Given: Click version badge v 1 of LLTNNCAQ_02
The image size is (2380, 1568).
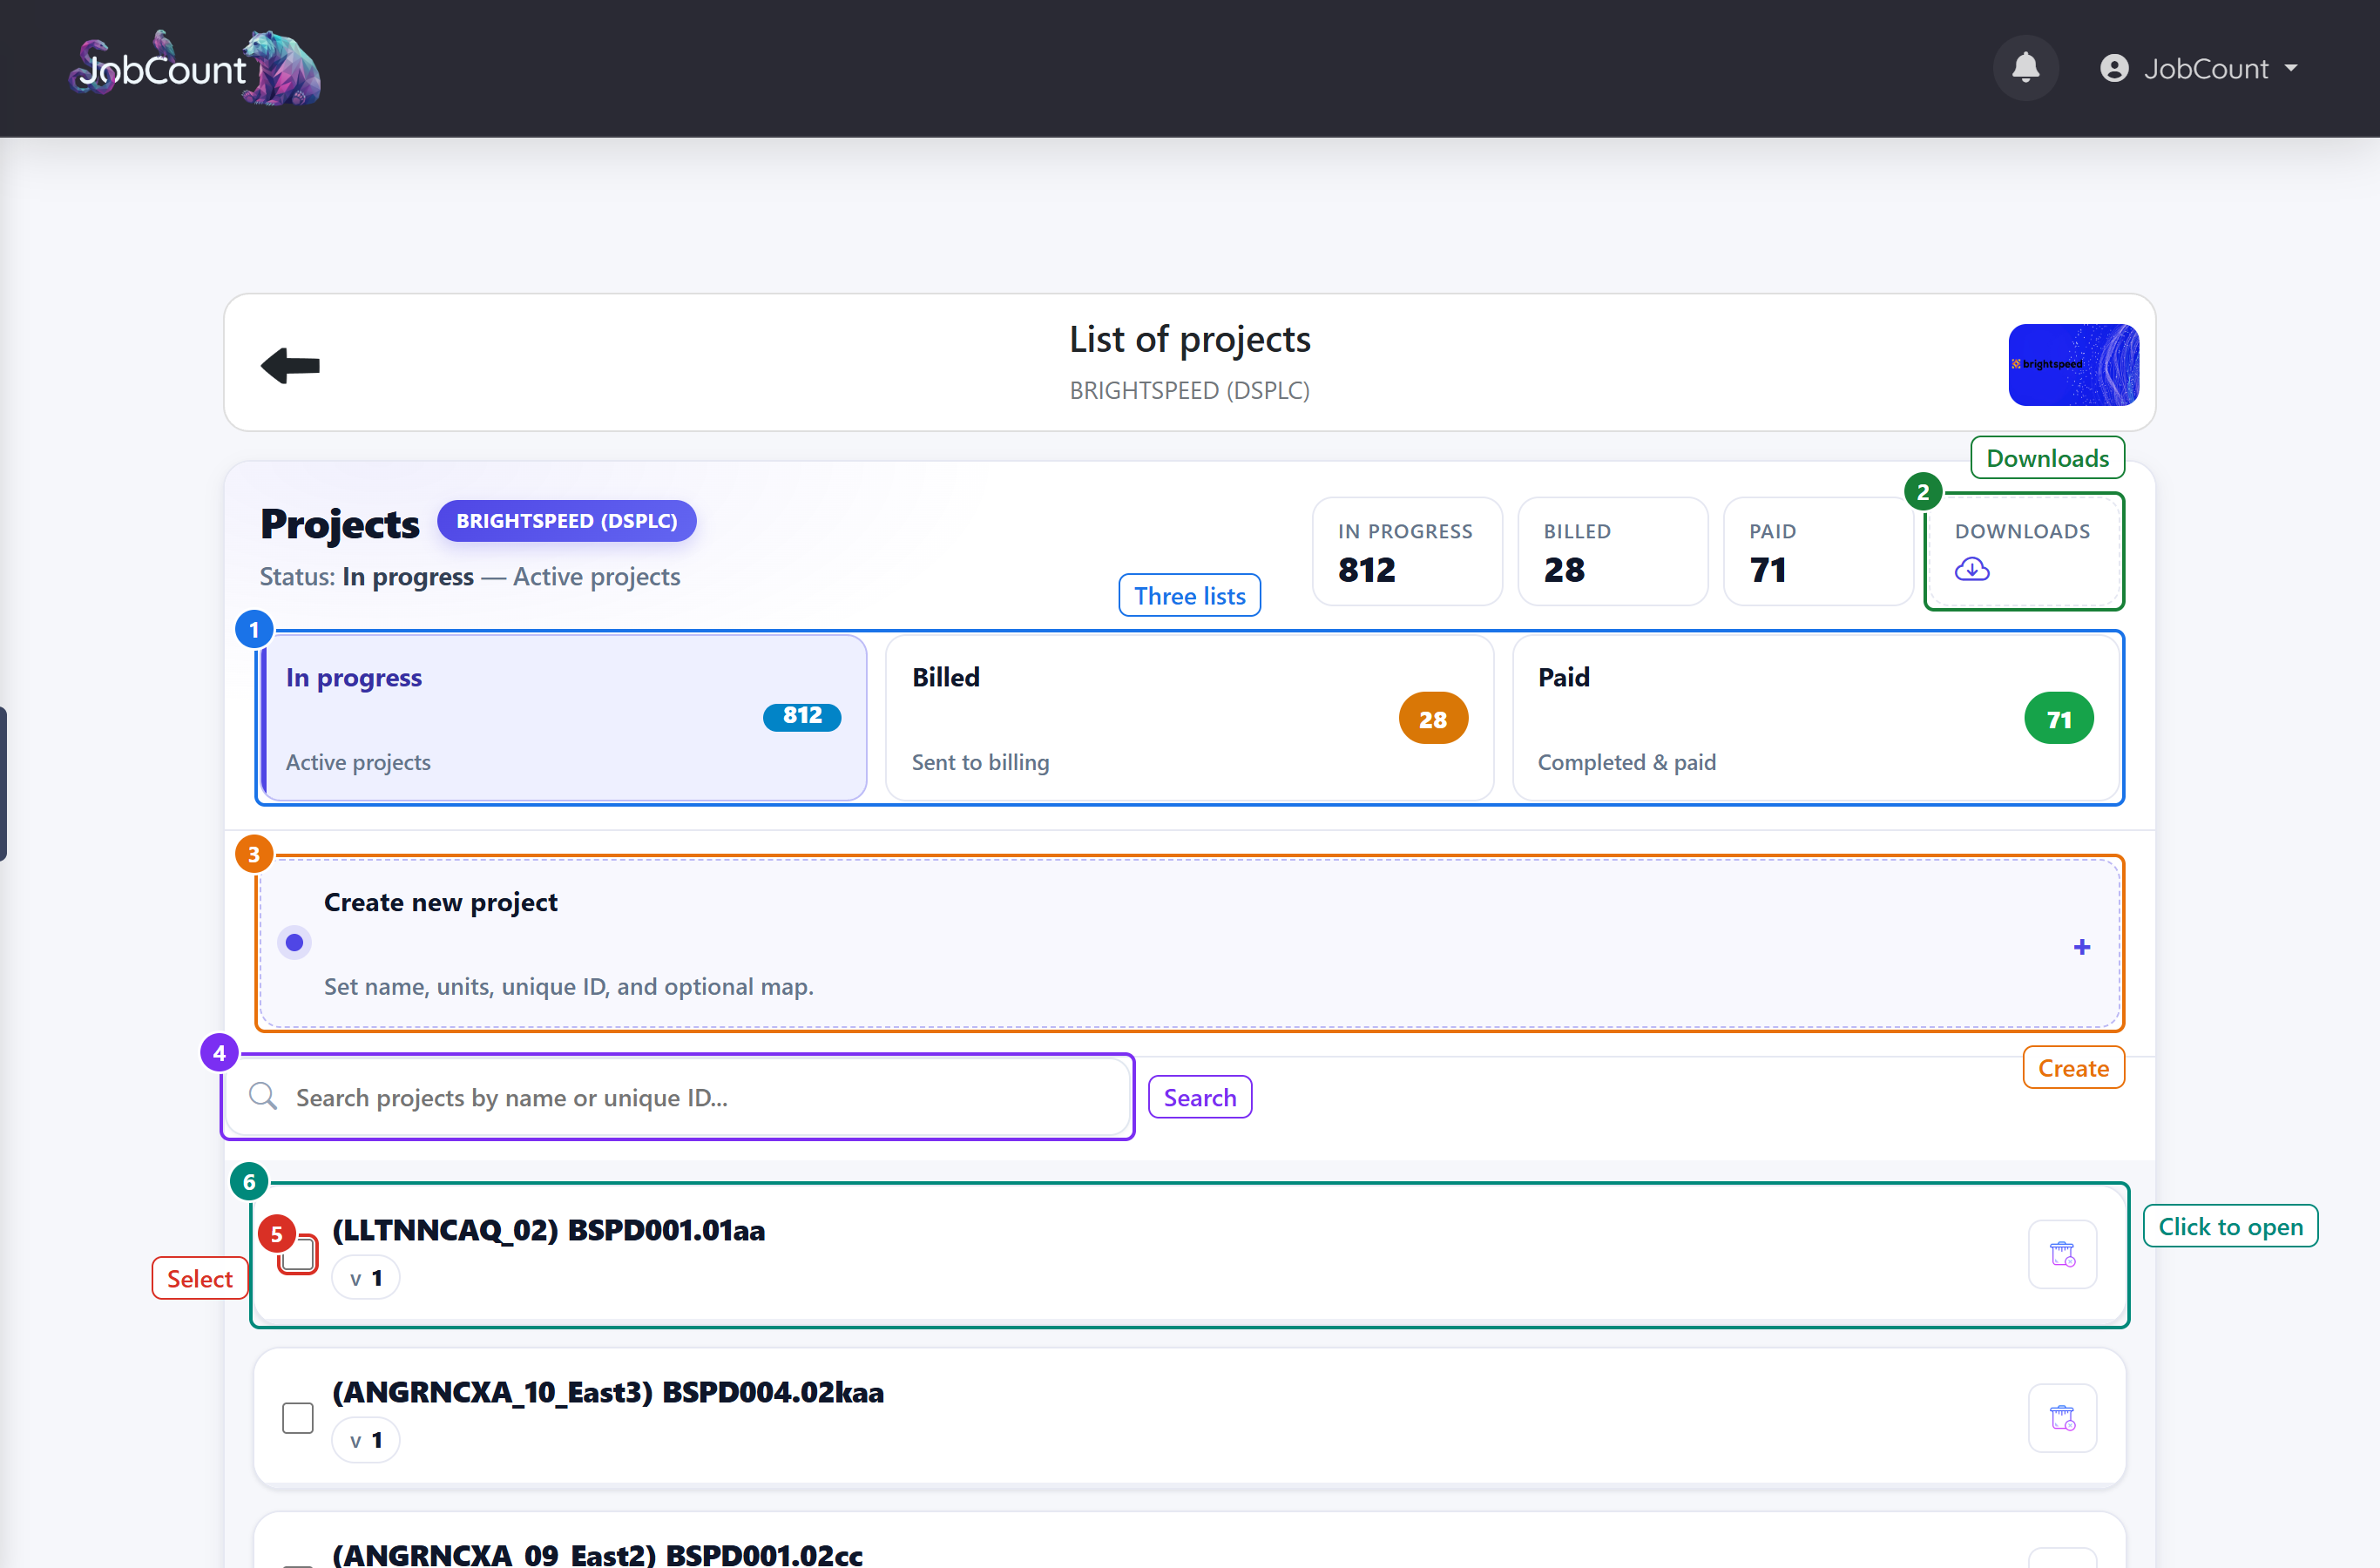Looking at the screenshot, I should click(366, 1278).
